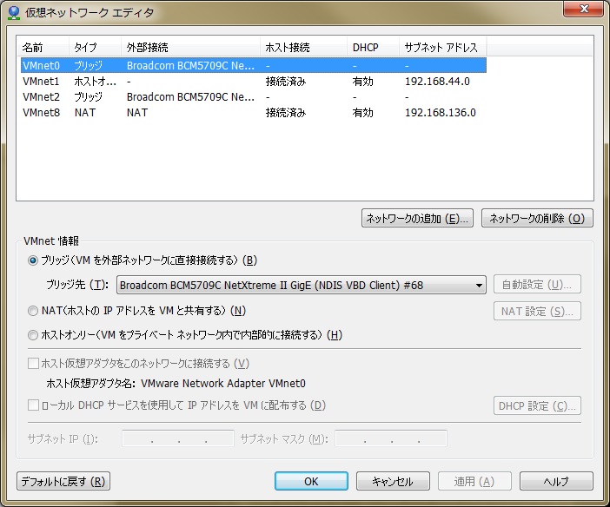The image size is (610, 507).
Task: Toggle ローカル DHCP サービス checkbox
Action: pos(34,405)
